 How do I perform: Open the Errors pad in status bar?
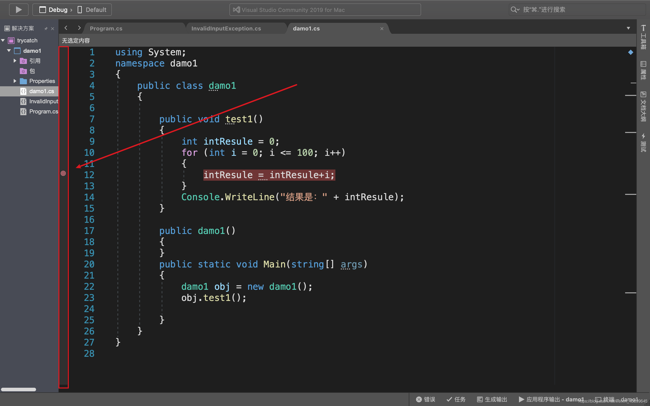pos(426,399)
